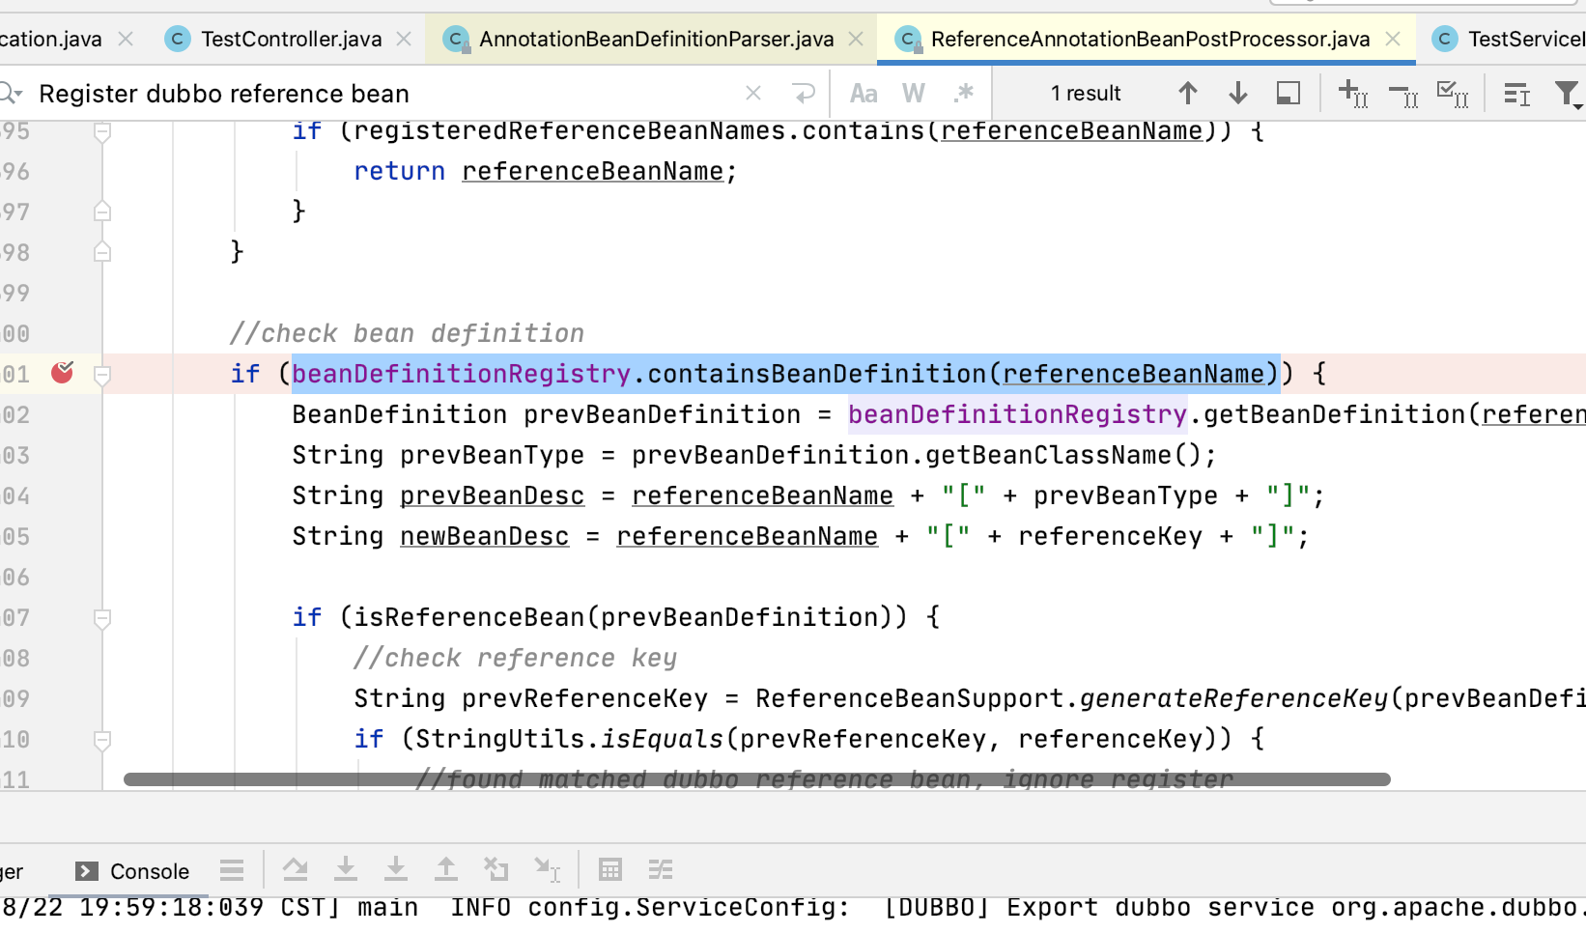
Task: Open the Console tab in debug panel
Action: pos(133,871)
